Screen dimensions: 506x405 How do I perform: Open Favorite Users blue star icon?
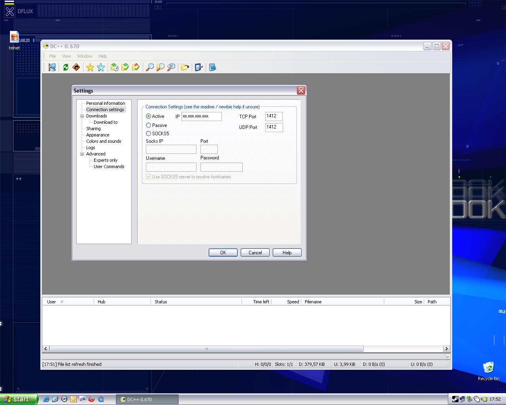point(101,67)
